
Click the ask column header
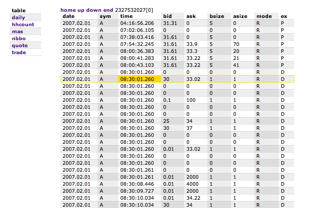point(191,16)
